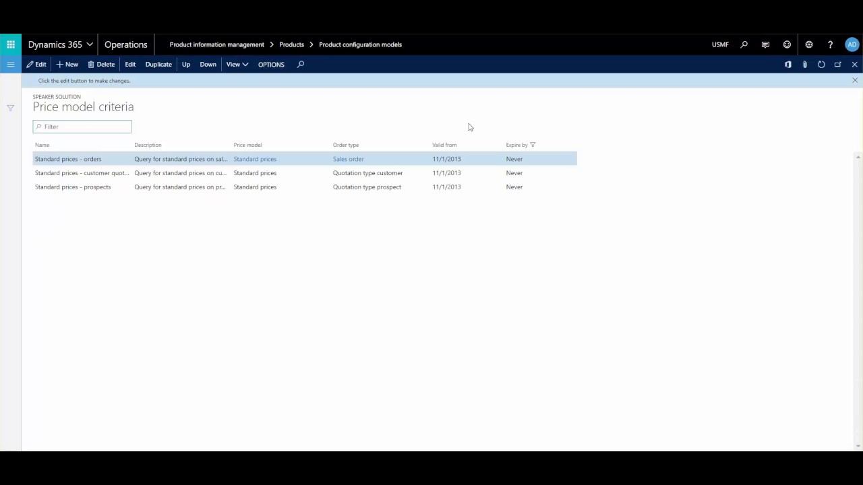The image size is (863, 485).
Task: Click the description of the prospects row
Action: click(x=180, y=187)
